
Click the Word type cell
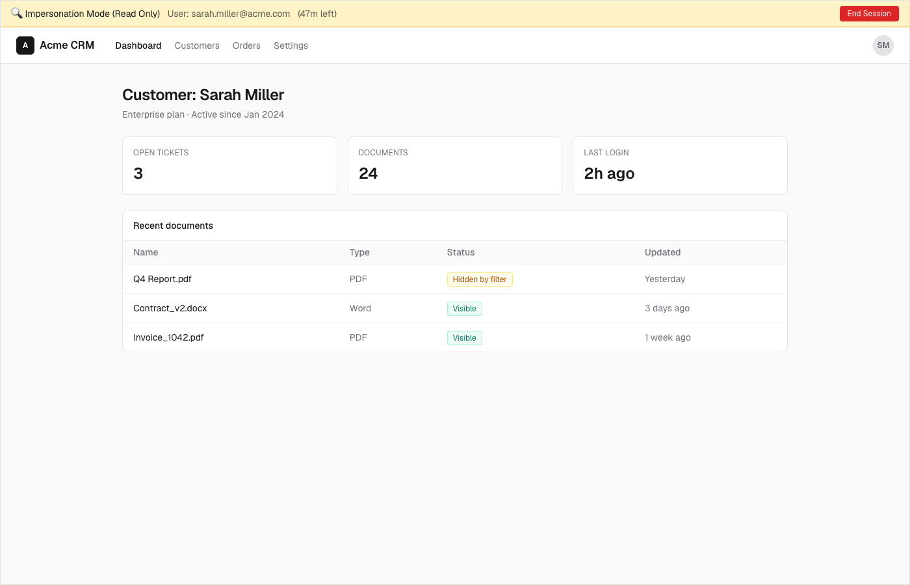[360, 308]
